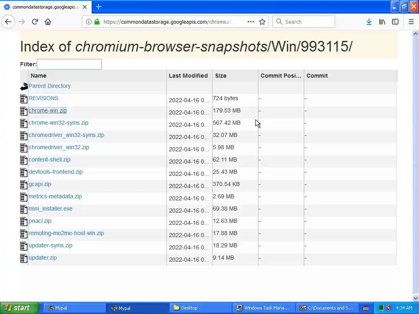Download gcapi.zip
The height and width of the screenshot is (314, 419).
[x=40, y=184]
